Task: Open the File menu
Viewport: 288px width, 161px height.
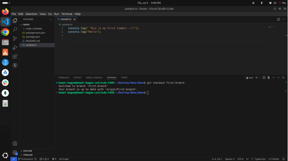Action: tap(14, 14)
